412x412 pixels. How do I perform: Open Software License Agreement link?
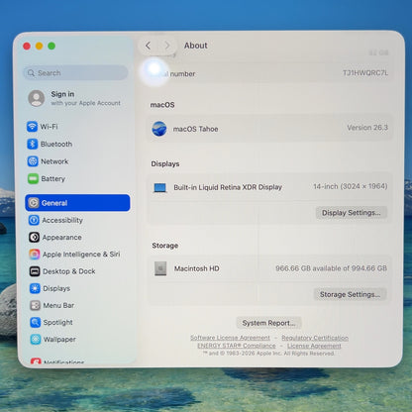tap(230, 338)
